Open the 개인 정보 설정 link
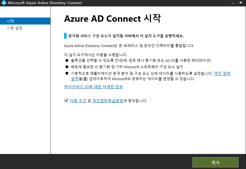 click(x=222, y=73)
